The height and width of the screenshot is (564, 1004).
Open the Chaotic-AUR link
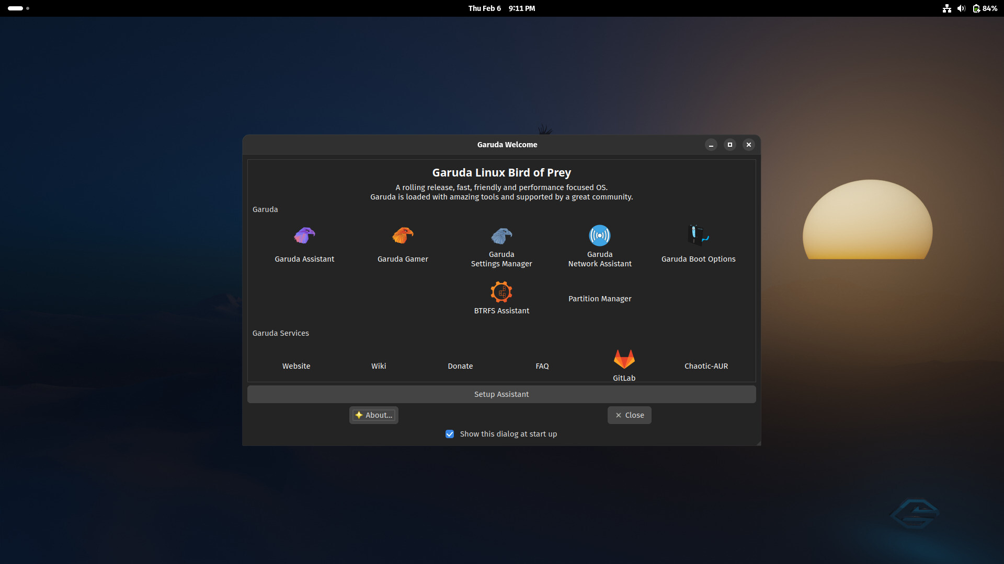click(706, 366)
